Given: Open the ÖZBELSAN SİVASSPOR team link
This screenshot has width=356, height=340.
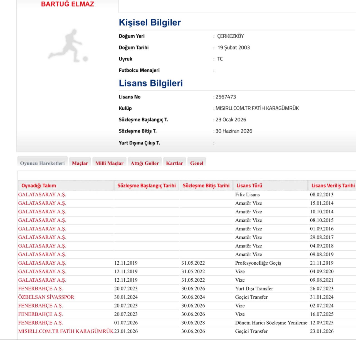Looking at the screenshot, I should (x=46, y=297).
